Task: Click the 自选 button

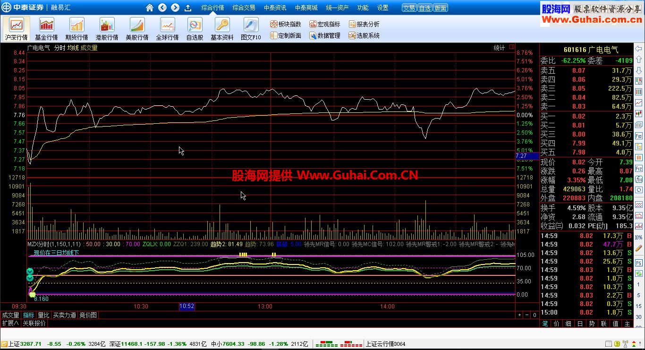Action: coord(424,8)
